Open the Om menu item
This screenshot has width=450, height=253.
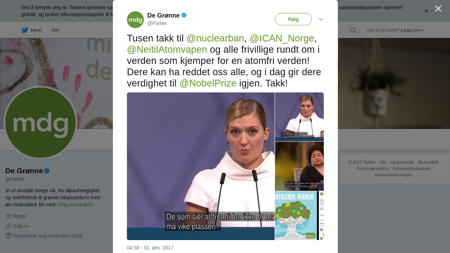pyautogui.click(x=55, y=30)
